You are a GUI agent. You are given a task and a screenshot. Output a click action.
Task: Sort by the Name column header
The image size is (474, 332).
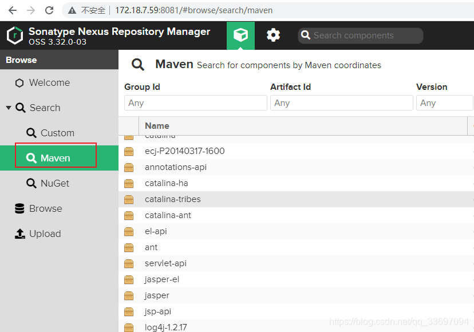coord(303,126)
